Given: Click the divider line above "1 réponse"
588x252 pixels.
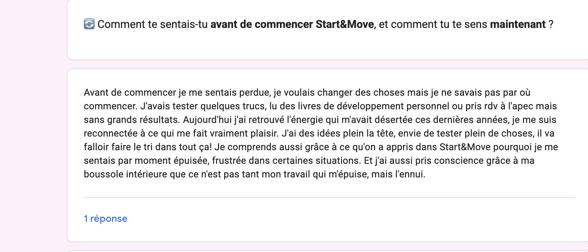Looking at the screenshot, I should [x=329, y=198].
